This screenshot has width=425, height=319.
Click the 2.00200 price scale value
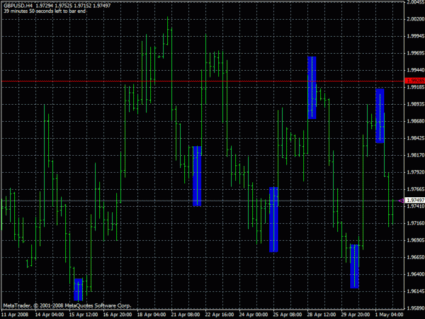click(x=415, y=19)
